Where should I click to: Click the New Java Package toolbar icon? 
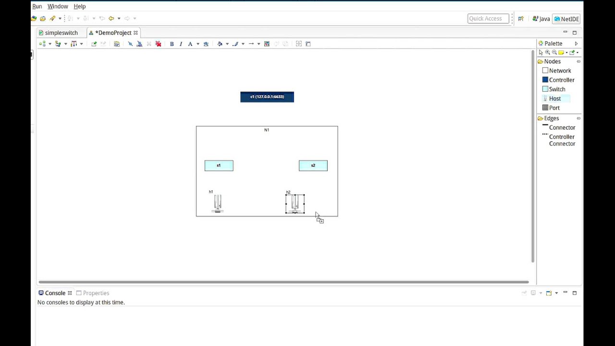tap(34, 18)
